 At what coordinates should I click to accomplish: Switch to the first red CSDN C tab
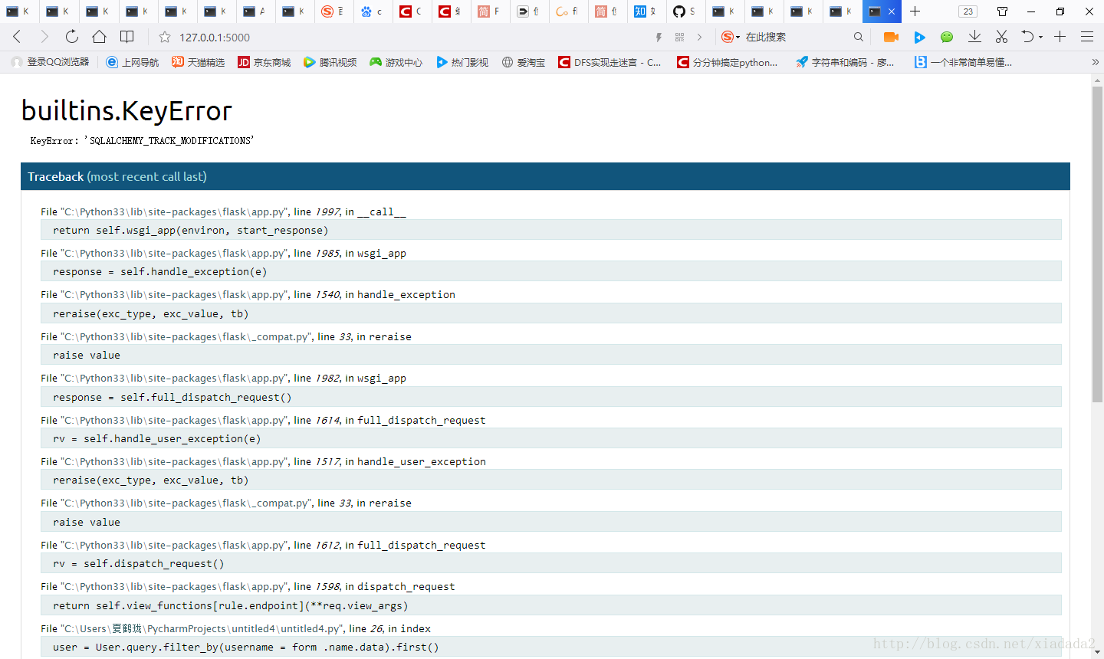[x=412, y=11]
